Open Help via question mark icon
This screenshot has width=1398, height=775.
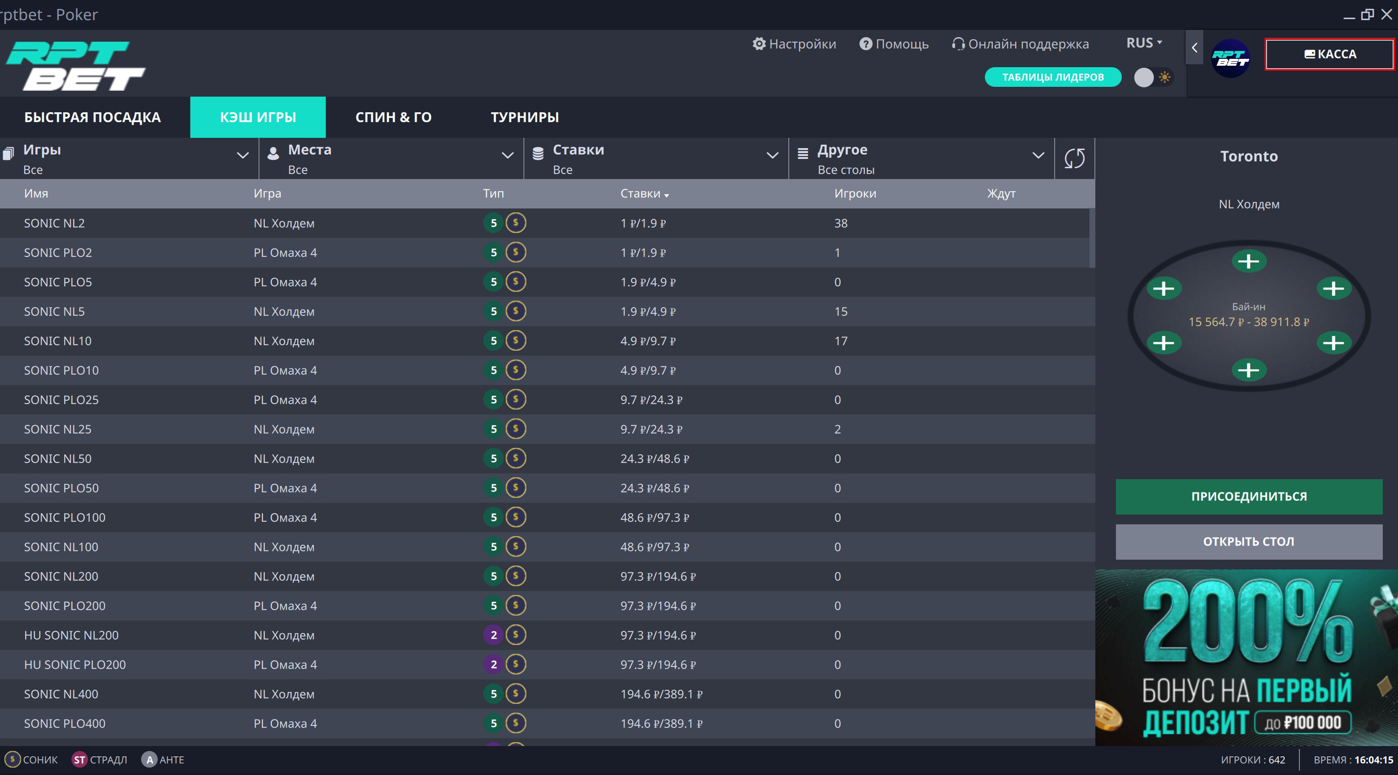pyautogui.click(x=866, y=44)
